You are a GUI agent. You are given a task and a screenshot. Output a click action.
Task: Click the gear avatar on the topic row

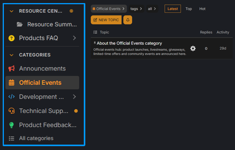193,49
